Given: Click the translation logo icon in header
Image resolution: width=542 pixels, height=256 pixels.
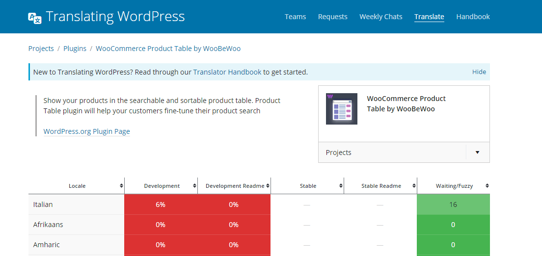Looking at the screenshot, I should tap(35, 18).
